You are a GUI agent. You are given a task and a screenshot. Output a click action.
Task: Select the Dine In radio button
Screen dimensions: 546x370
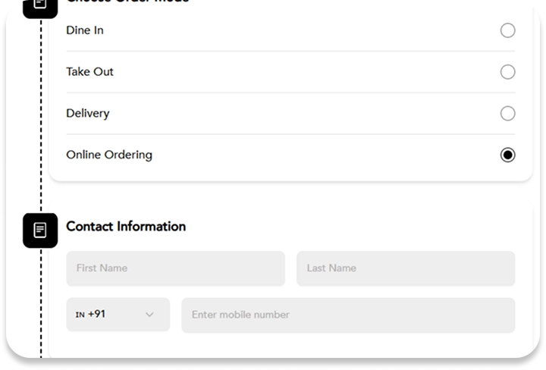507,30
